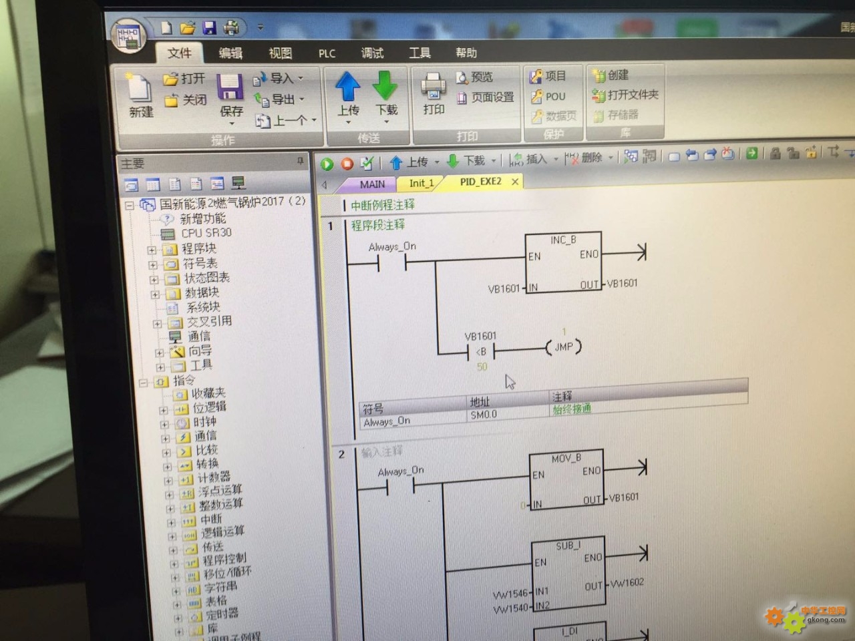The height and width of the screenshot is (641, 855).
Task: Expand the 程序块 (Program Block) node
Action: click(152, 250)
